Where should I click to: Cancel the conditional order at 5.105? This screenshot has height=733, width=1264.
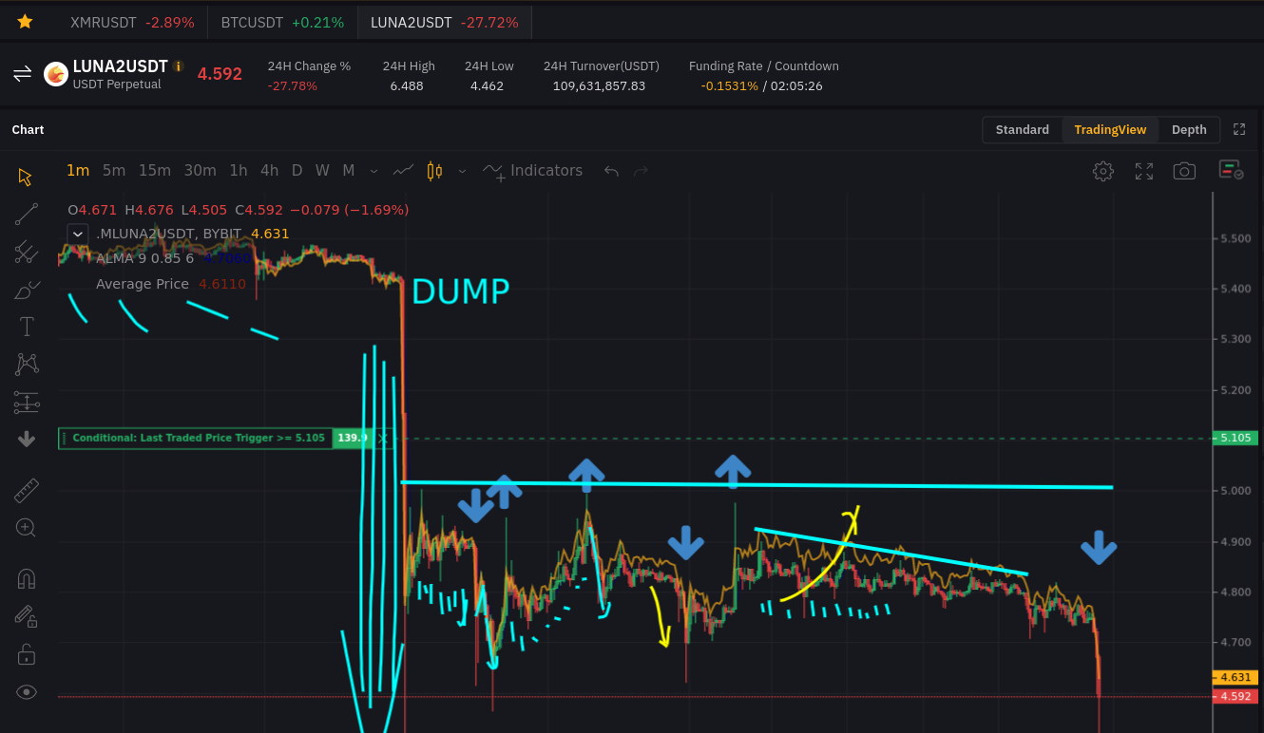[x=382, y=438]
